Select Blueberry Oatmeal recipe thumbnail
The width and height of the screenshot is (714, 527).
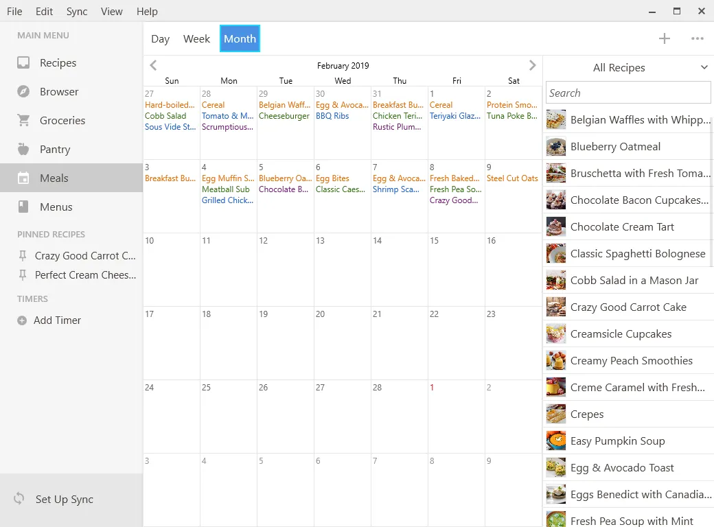555,147
